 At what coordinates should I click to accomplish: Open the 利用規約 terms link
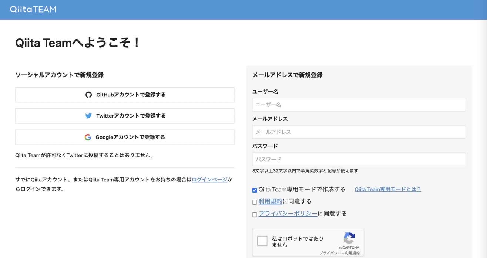[x=271, y=201]
